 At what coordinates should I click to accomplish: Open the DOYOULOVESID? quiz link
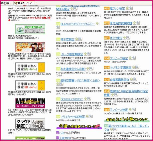click(x=72, y=99)
